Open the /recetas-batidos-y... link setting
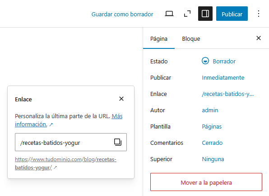Screen dimensions: 269x196 227,94
